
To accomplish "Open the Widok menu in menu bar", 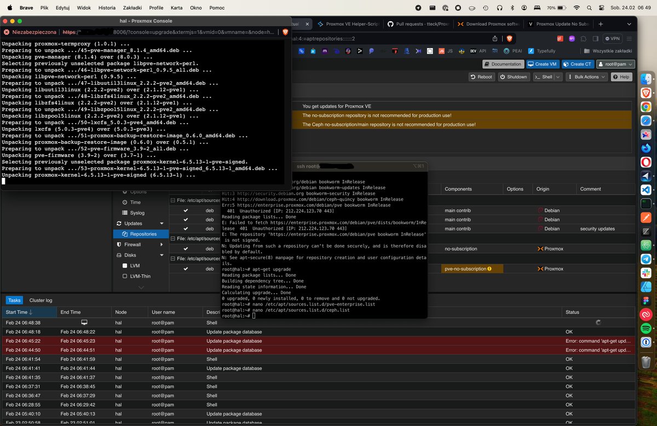I will click(84, 8).
